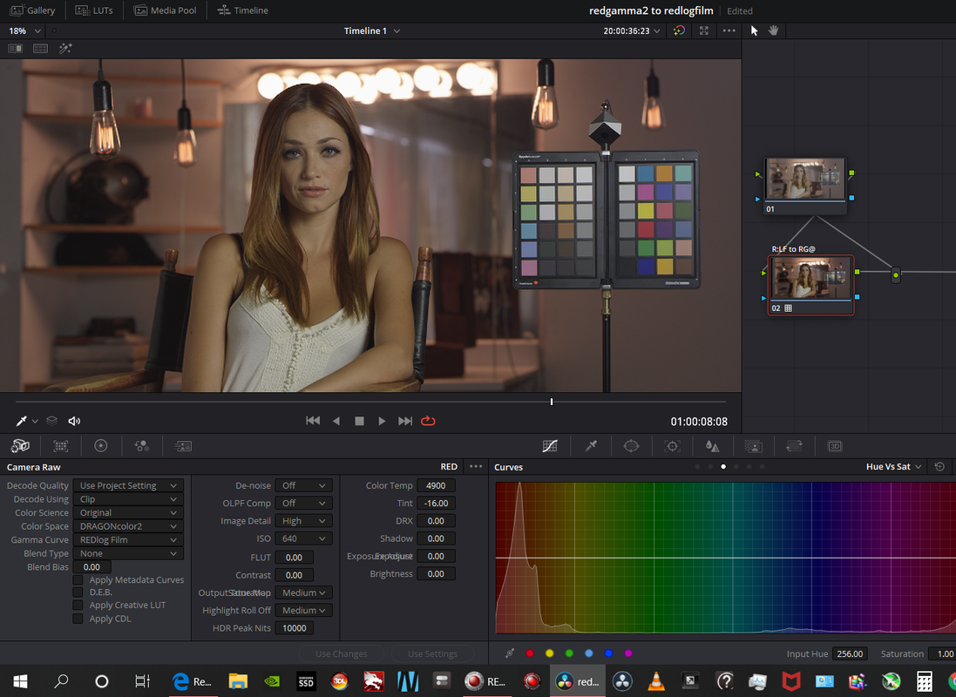This screenshot has width=956, height=697.
Task: Open the Gallery panel
Action: [x=33, y=10]
